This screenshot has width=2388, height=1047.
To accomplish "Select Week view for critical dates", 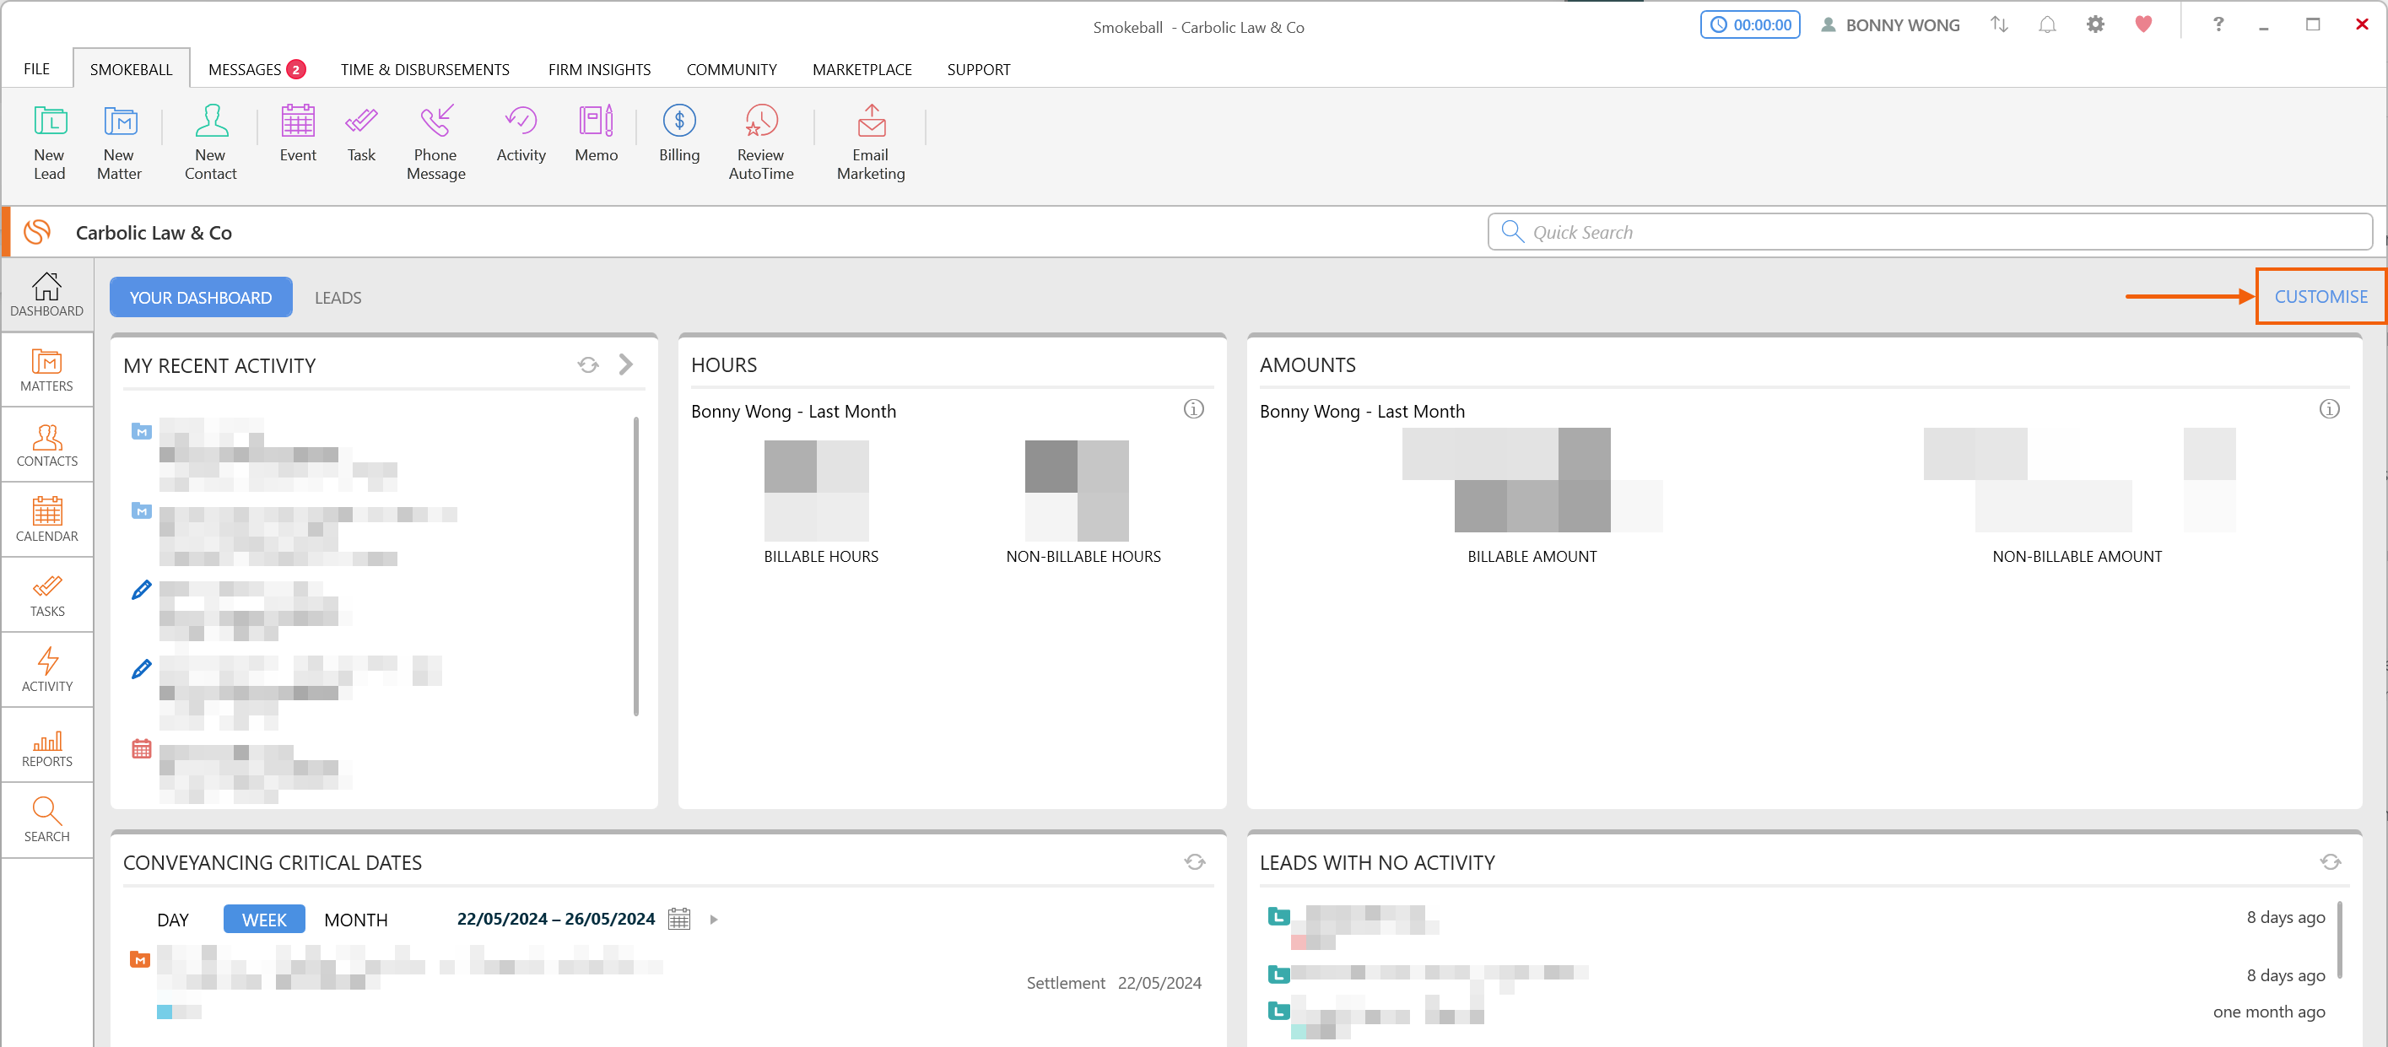I will tap(264, 920).
